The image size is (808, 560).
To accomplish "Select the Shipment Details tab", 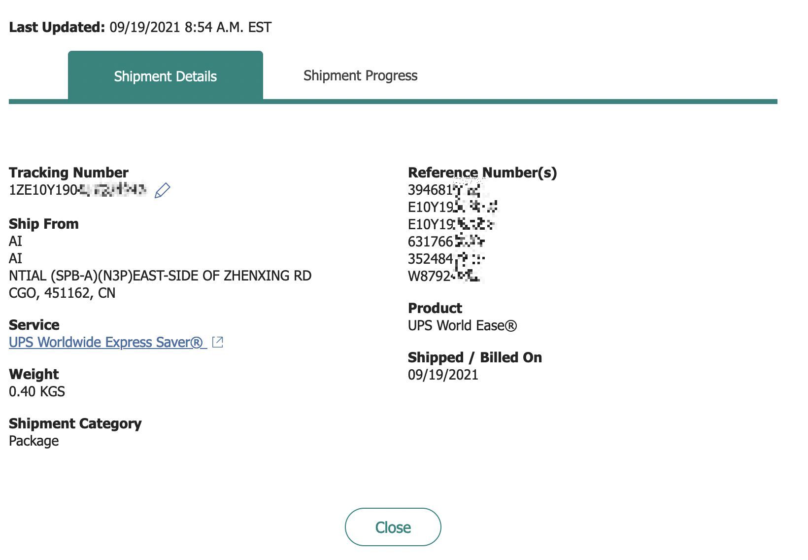I will pos(166,75).
